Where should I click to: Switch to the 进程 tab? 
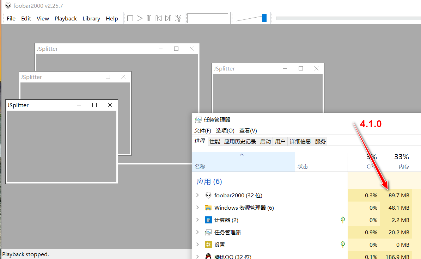coord(200,141)
